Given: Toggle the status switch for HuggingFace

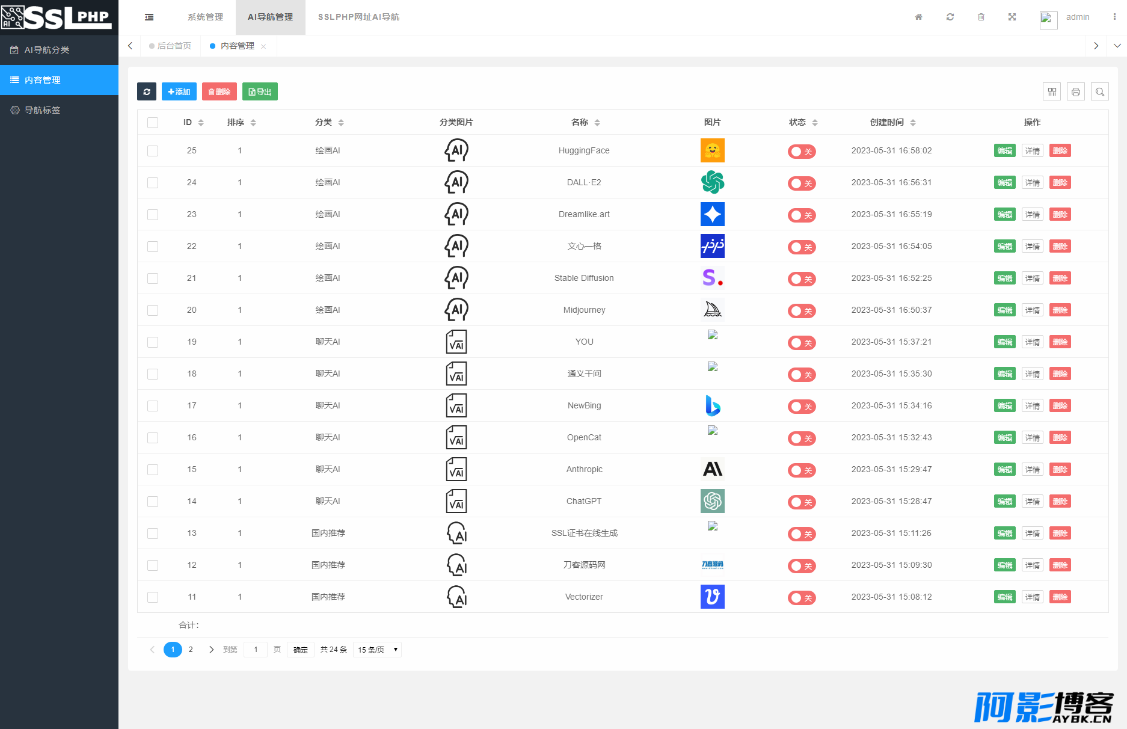Looking at the screenshot, I should click(802, 152).
